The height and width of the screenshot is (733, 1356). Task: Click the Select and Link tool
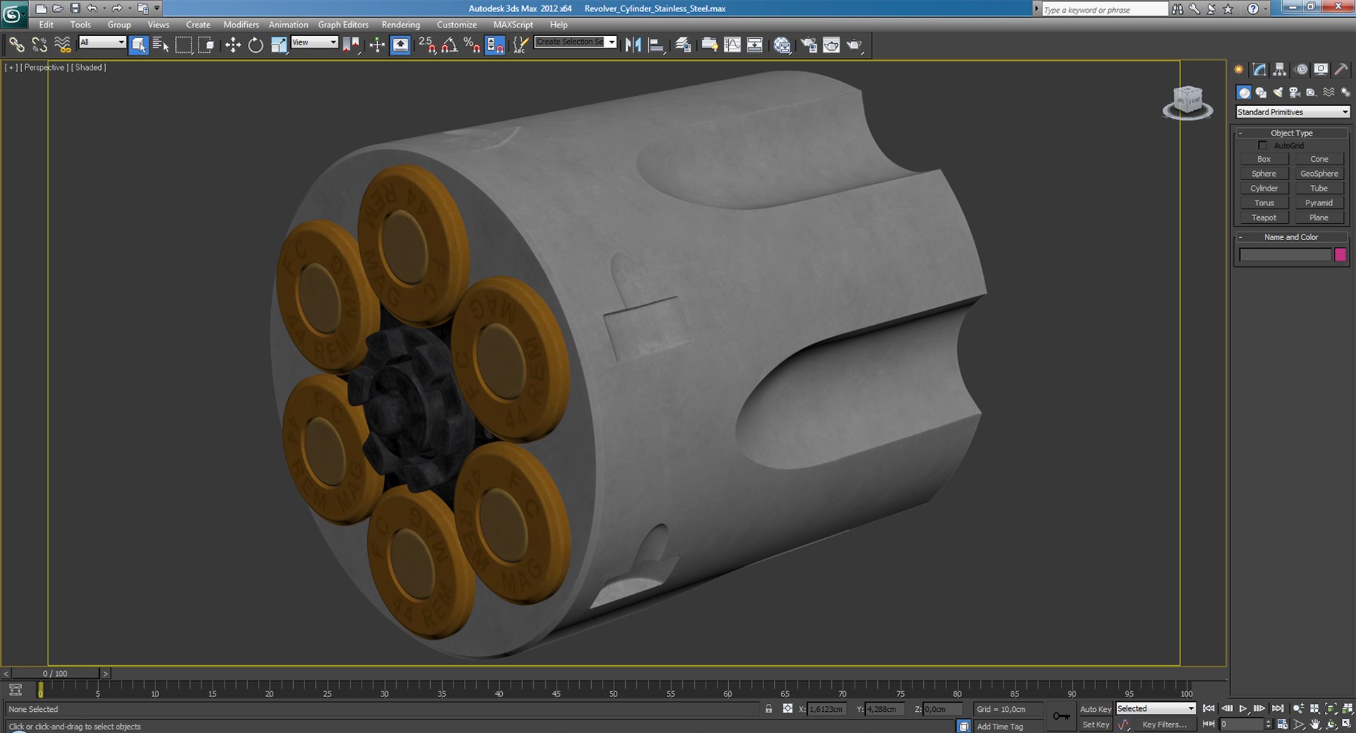pyautogui.click(x=16, y=44)
